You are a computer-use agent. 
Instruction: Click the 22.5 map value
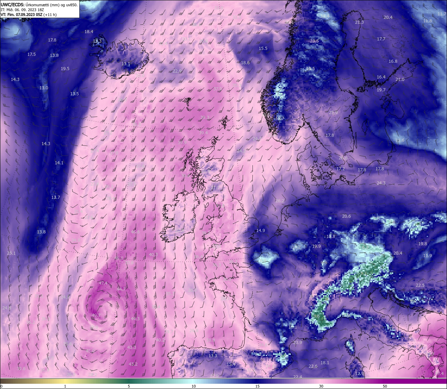tap(420, 285)
